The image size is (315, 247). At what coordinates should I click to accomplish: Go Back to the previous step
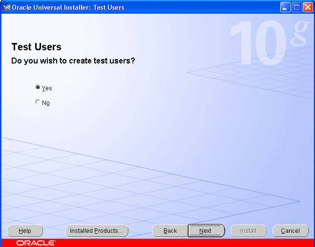170,231
